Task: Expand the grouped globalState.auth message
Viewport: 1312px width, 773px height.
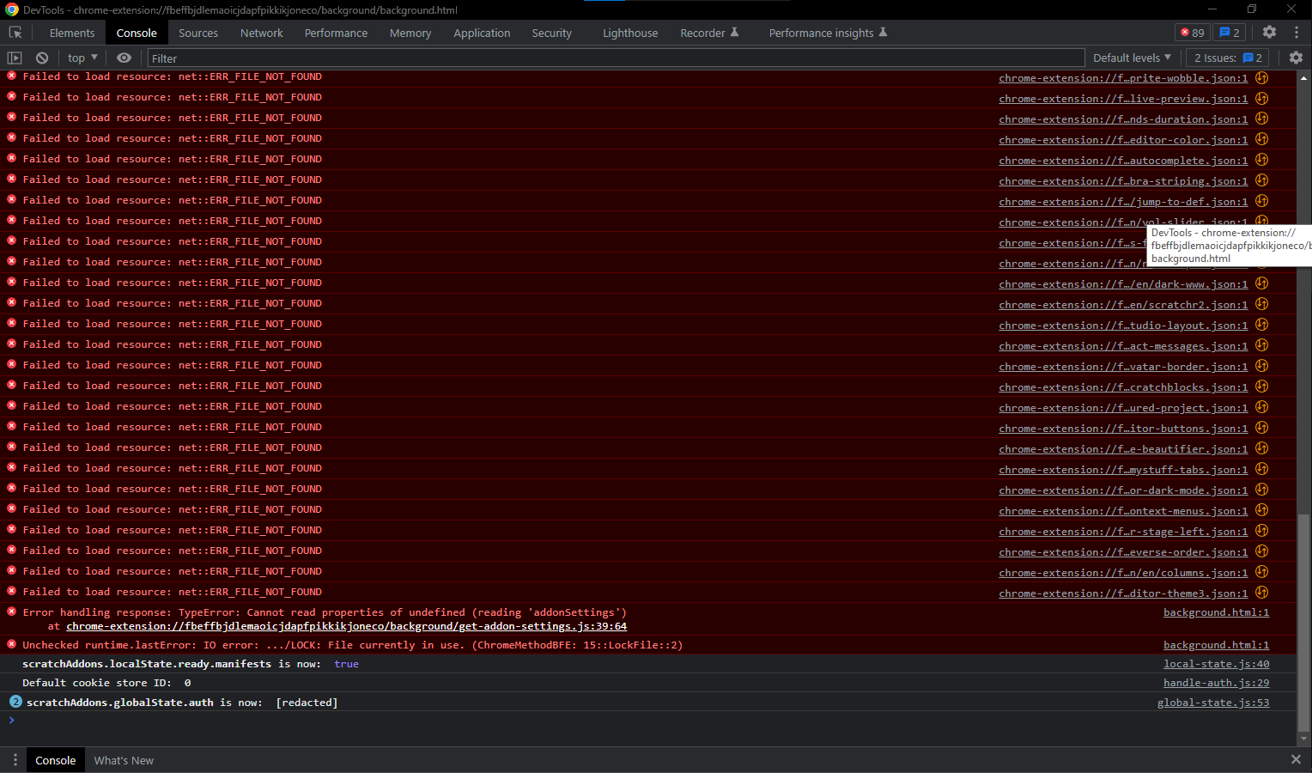Action: click(x=15, y=702)
